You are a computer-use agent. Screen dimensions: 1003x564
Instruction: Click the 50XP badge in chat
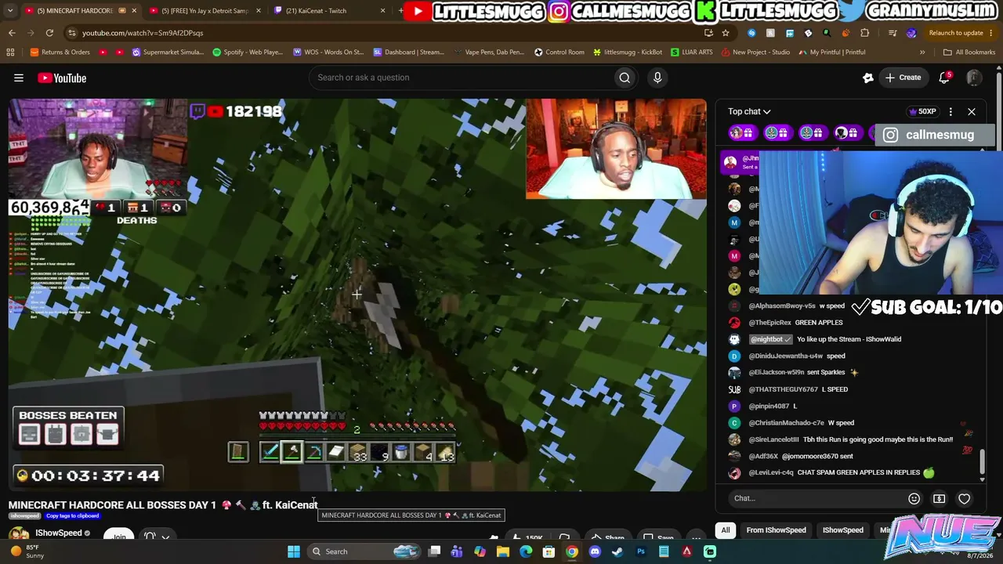(x=922, y=112)
